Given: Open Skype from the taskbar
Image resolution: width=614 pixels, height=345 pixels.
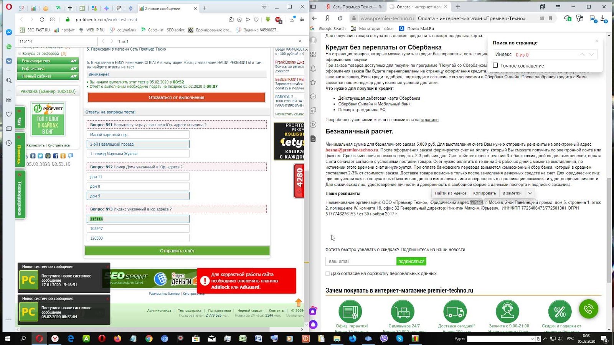Looking at the screenshot, I should (399, 338).
